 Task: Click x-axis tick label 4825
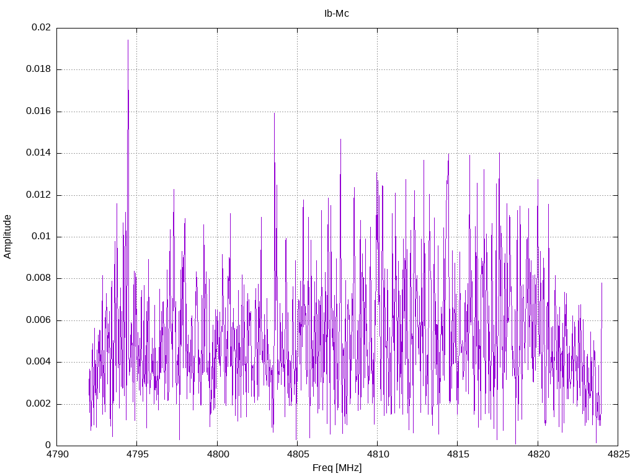coord(618,454)
